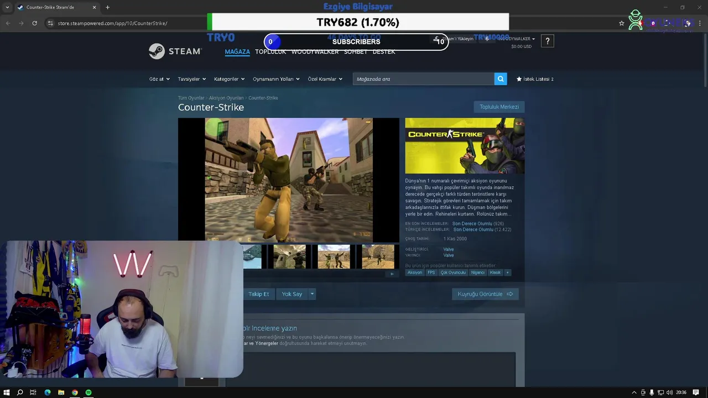Open the volume control in the system tray
Viewport: 708px width, 398px height.
tap(670, 392)
